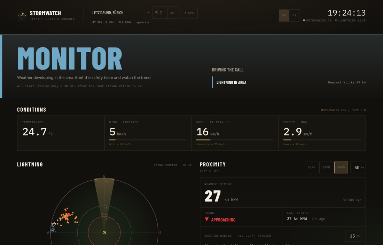Click the 'MeteoSwiss now / next 3 h' label
383x245 pixels.
pyautogui.click(x=343, y=110)
